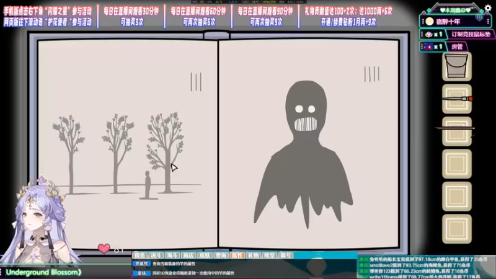This screenshot has width=496, height=279.
Task: Click the shadowy ghost figure with teeth
Action: coord(303,155)
